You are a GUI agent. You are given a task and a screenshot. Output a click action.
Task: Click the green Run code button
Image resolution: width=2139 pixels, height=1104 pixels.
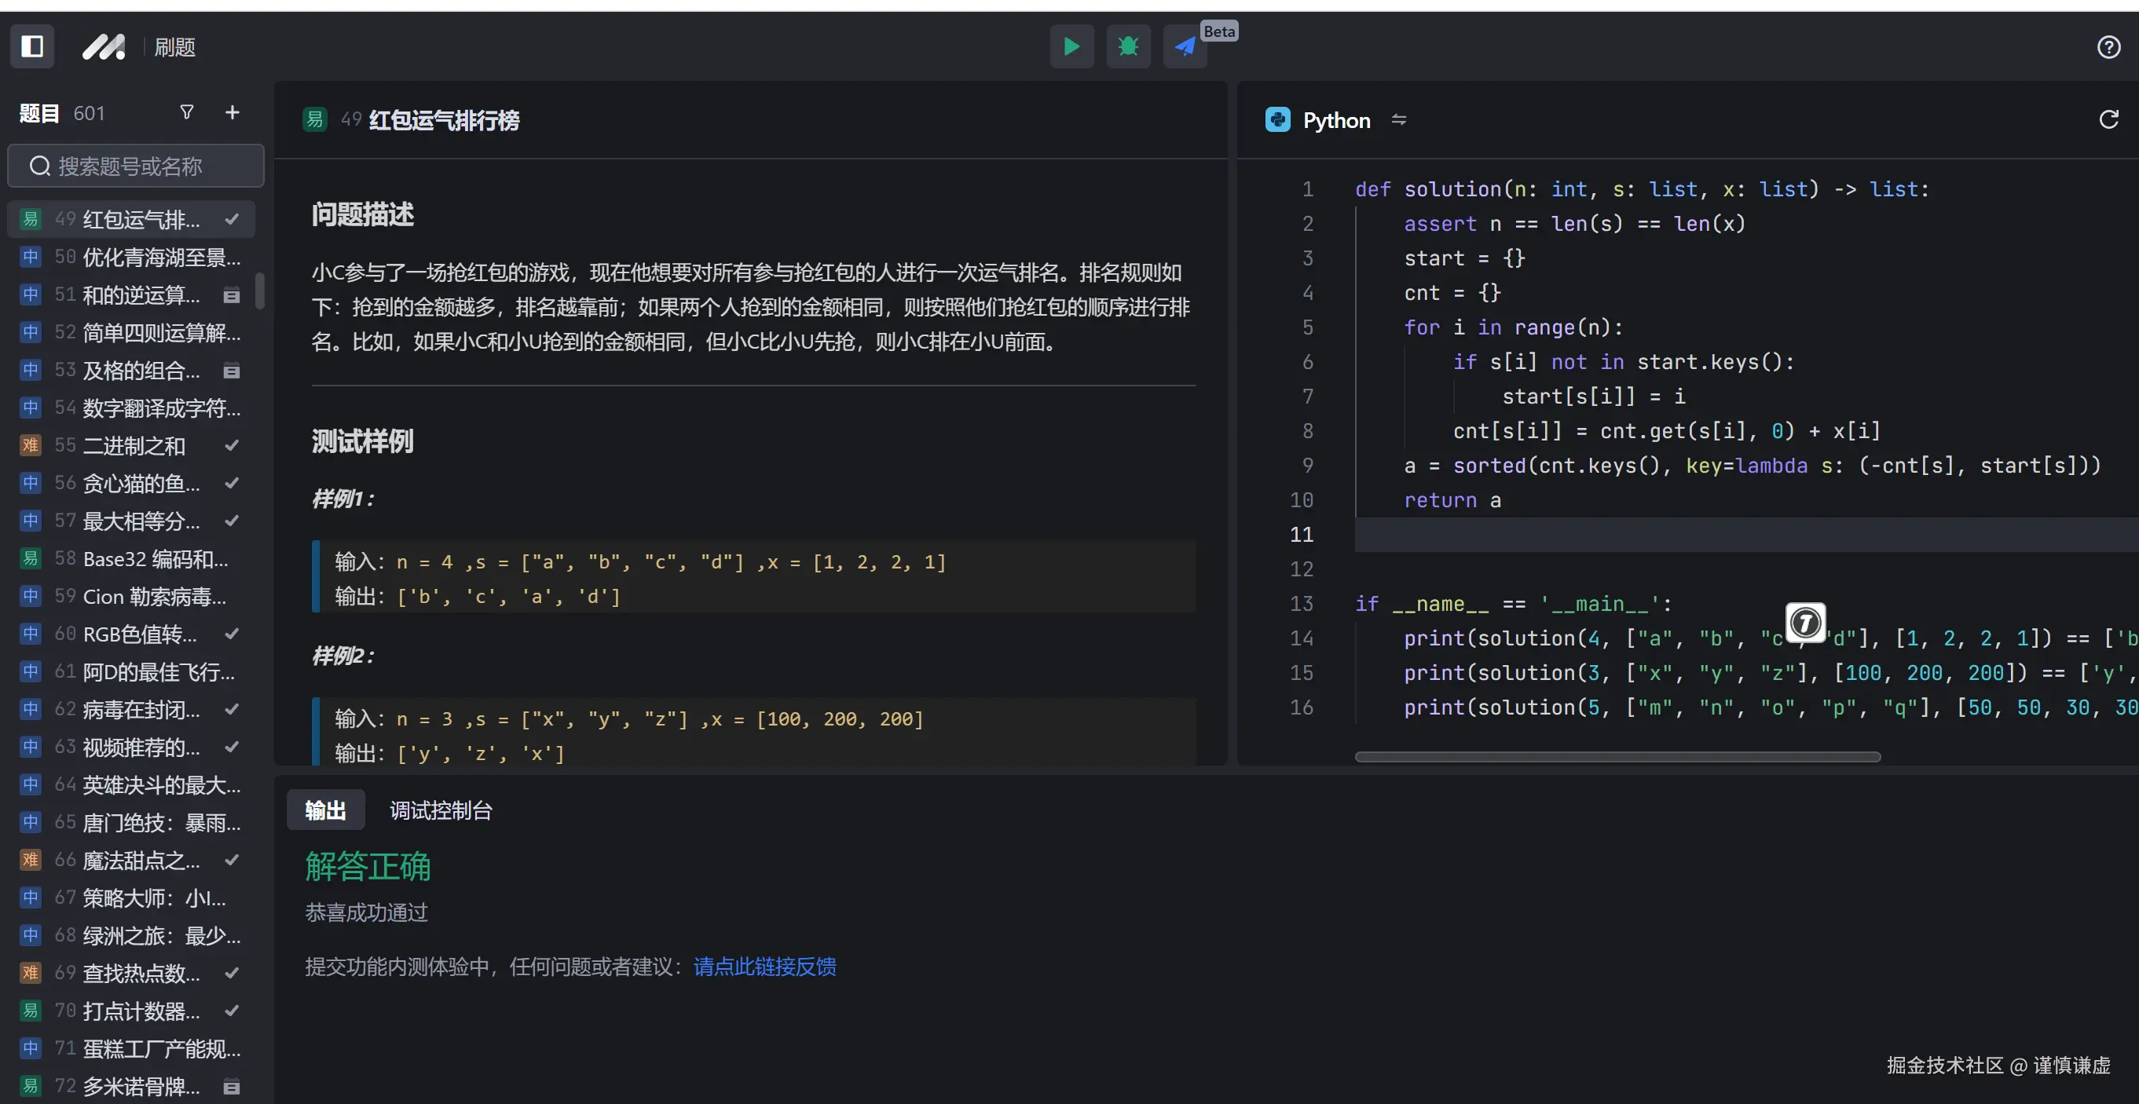click(x=1071, y=46)
